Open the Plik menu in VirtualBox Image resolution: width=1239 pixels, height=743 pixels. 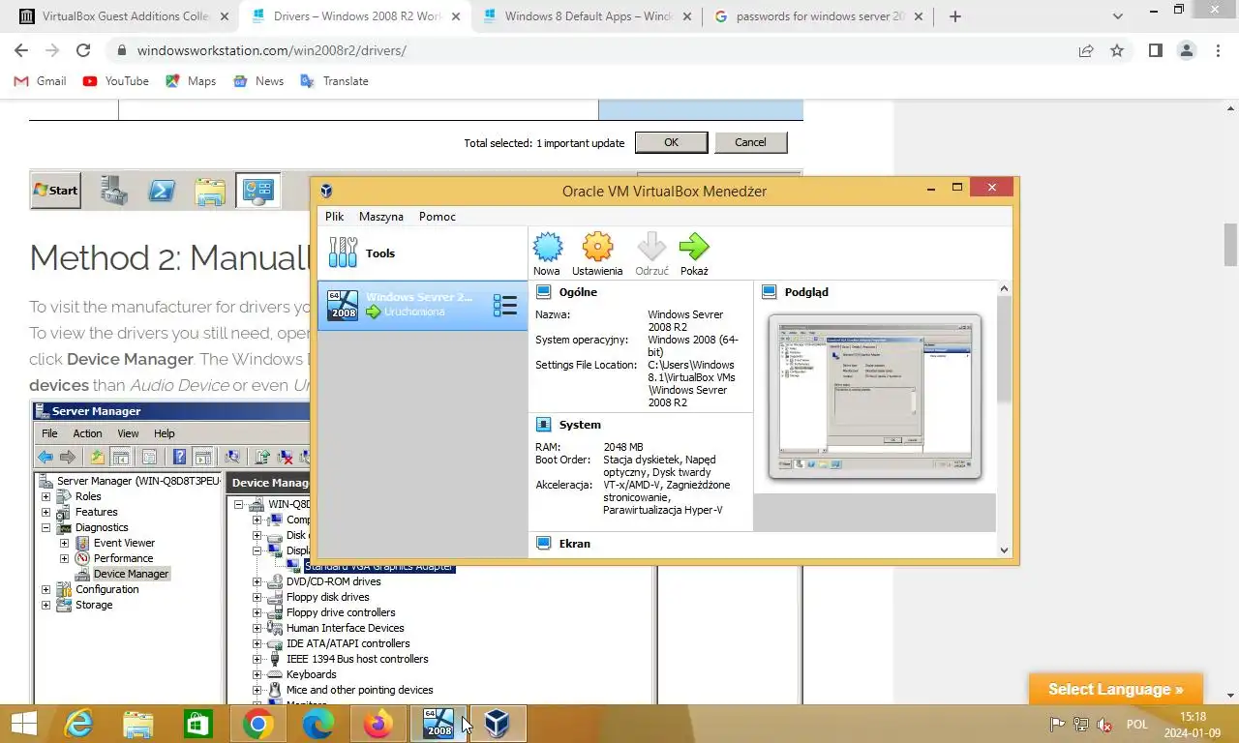pos(334,217)
